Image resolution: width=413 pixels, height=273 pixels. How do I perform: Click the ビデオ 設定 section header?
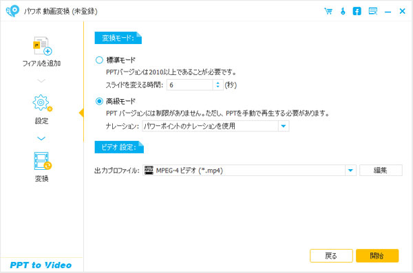119,147
